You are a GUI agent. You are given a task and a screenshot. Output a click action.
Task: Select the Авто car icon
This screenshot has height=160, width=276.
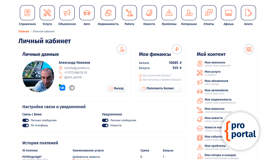click(87, 13)
